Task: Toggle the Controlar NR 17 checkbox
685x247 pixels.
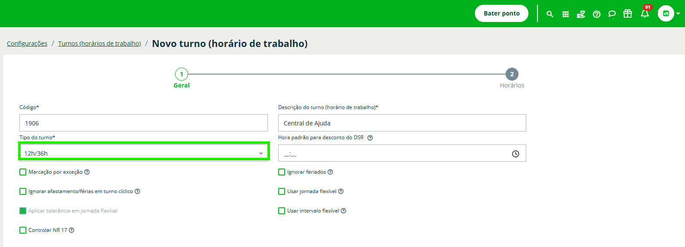Action: pos(23,230)
